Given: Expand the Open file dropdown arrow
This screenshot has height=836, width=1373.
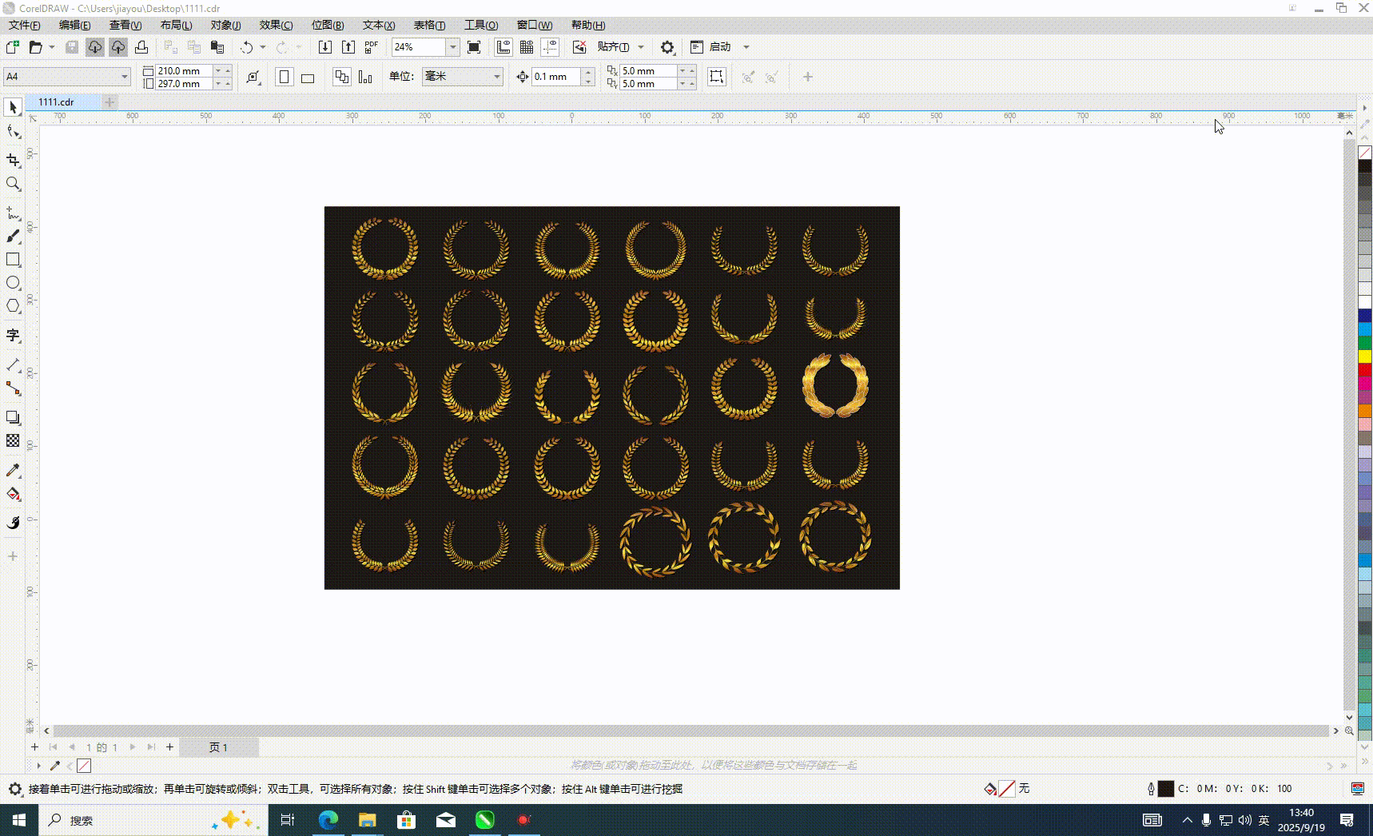Looking at the screenshot, I should (52, 47).
